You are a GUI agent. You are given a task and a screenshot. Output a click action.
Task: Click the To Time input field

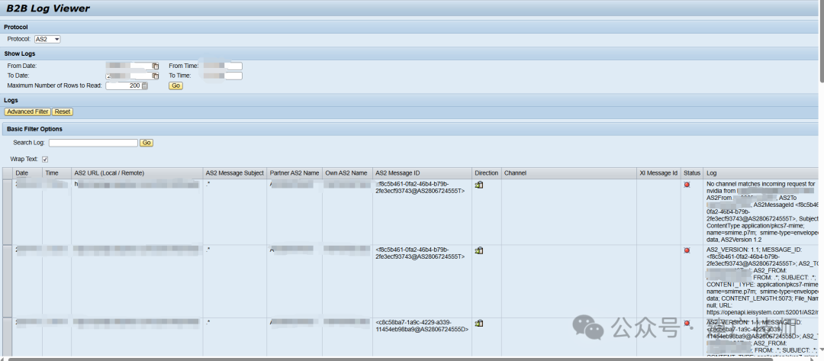click(x=223, y=76)
